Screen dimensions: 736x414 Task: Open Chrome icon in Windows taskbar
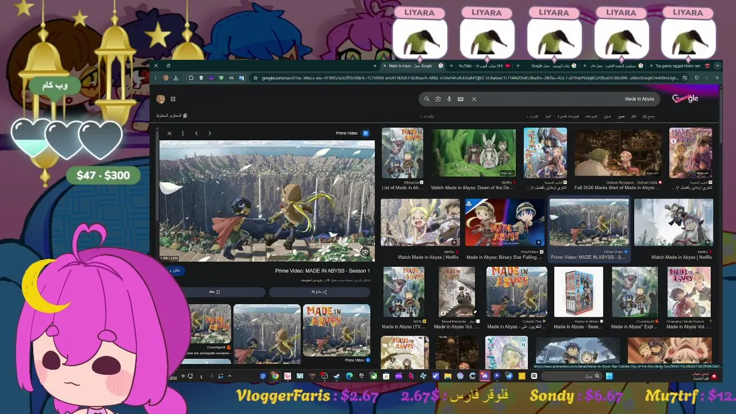(275, 376)
